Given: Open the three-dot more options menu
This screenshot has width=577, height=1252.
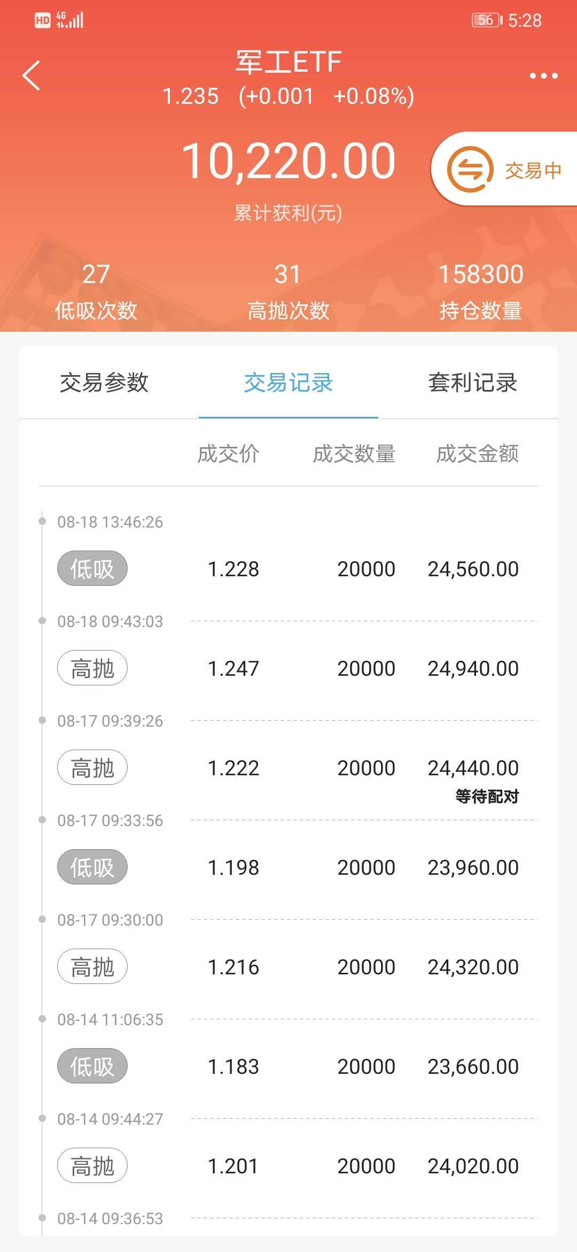Looking at the screenshot, I should point(543,76).
